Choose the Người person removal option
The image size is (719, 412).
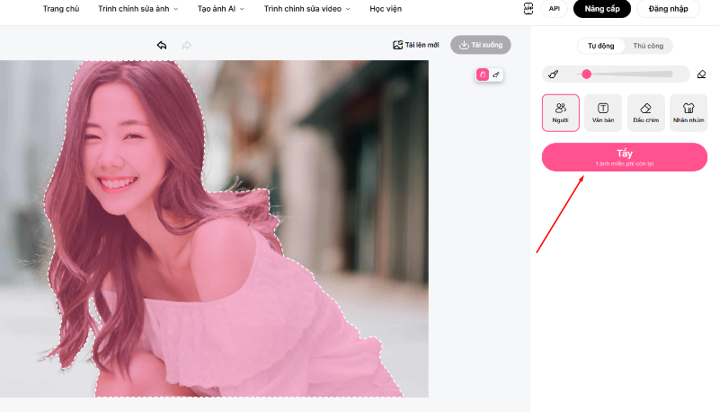point(560,113)
